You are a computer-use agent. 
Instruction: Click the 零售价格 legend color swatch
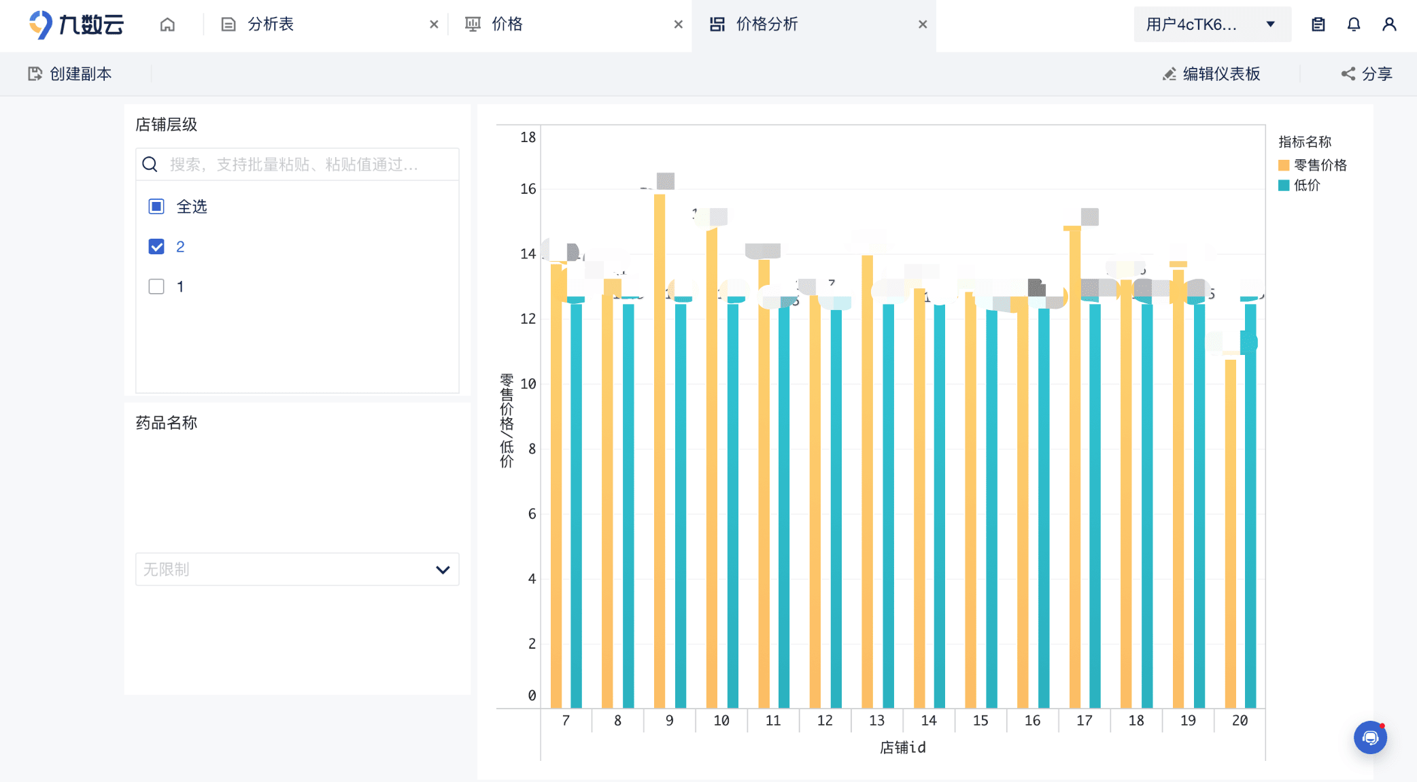(x=1284, y=165)
